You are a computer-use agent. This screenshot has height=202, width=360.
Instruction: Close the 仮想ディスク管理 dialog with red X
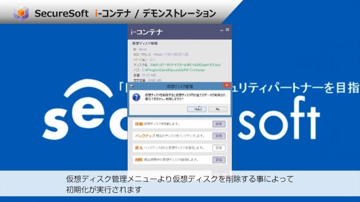coord(227,85)
